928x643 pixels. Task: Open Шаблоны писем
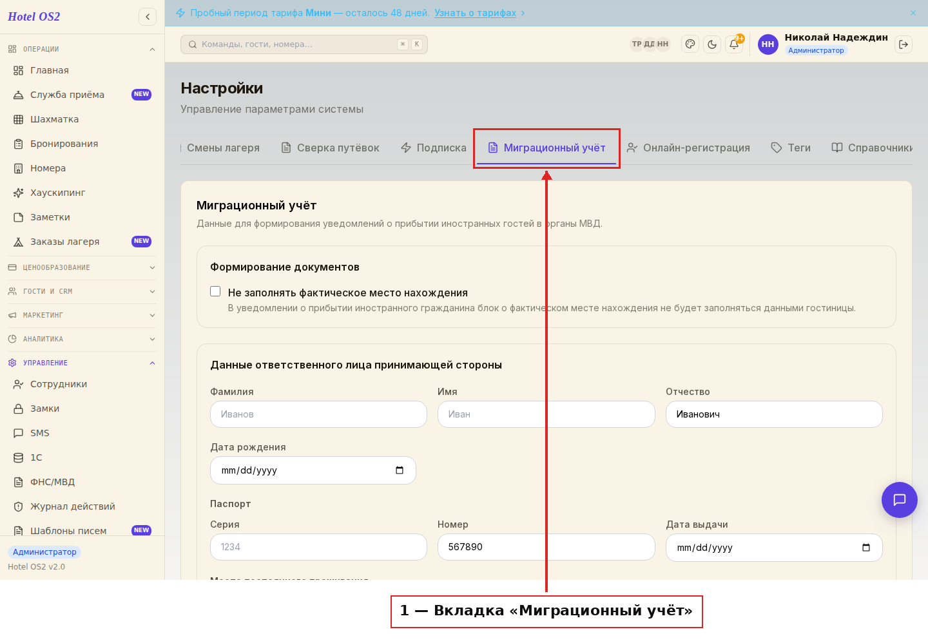82,531
